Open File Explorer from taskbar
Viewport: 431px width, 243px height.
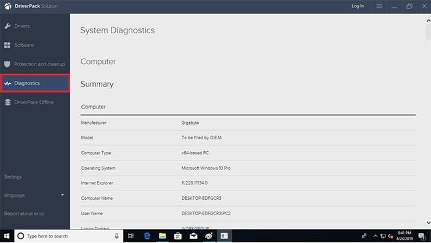163,236
